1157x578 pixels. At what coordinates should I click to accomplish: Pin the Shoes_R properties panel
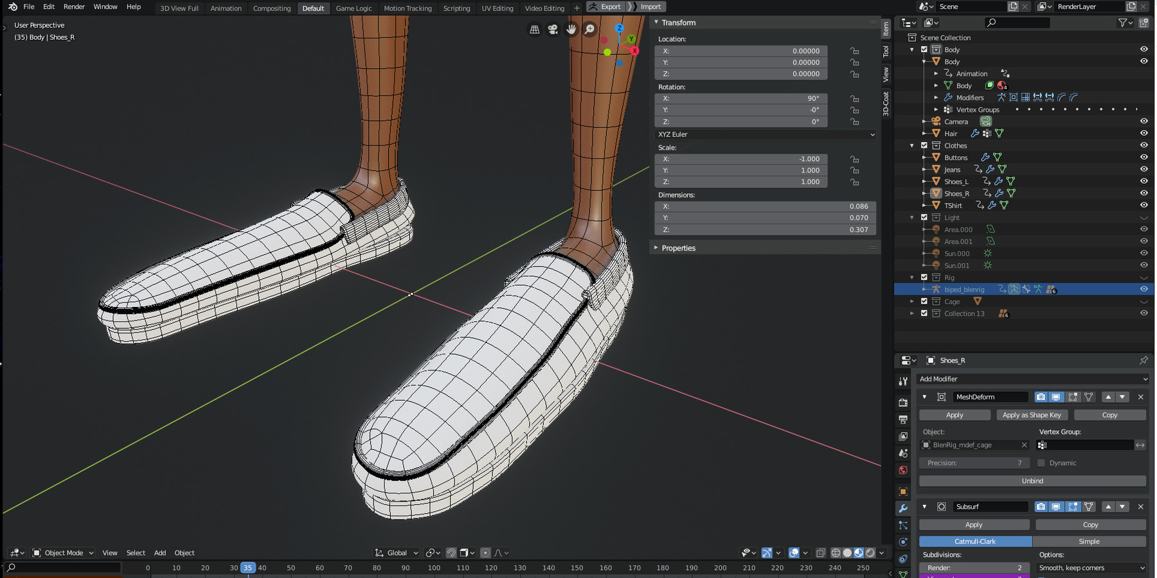point(1143,360)
